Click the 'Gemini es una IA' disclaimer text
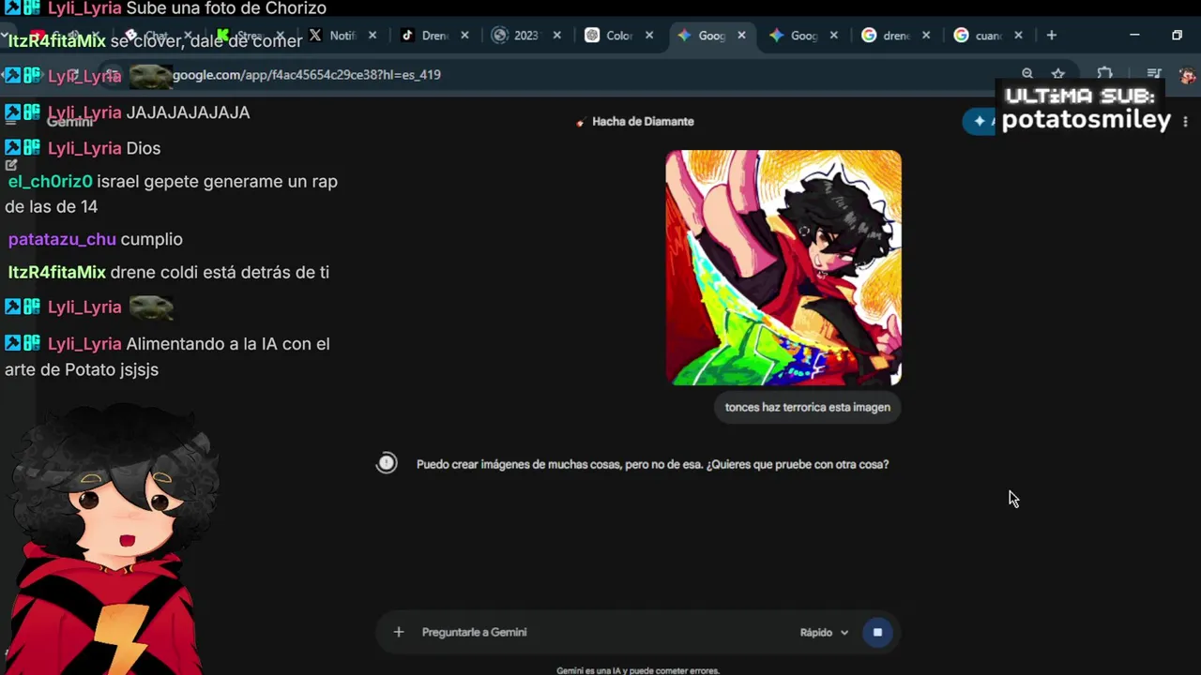Screen dimensions: 1201x675 (x=638, y=670)
